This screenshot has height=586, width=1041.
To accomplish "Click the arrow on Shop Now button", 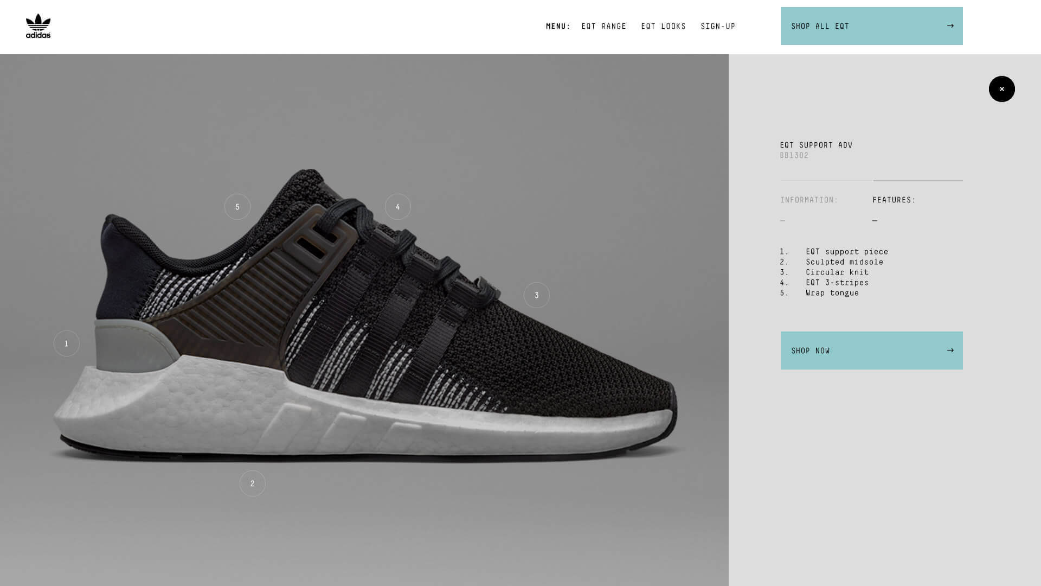I will [x=950, y=351].
